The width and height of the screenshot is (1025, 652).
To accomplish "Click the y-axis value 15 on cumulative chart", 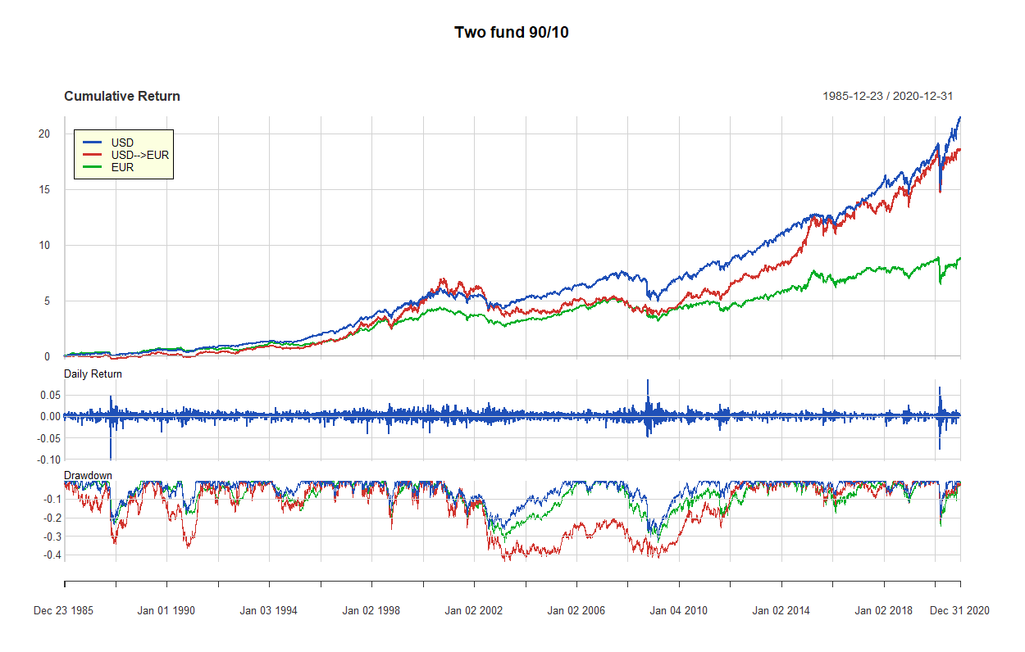I will point(44,189).
